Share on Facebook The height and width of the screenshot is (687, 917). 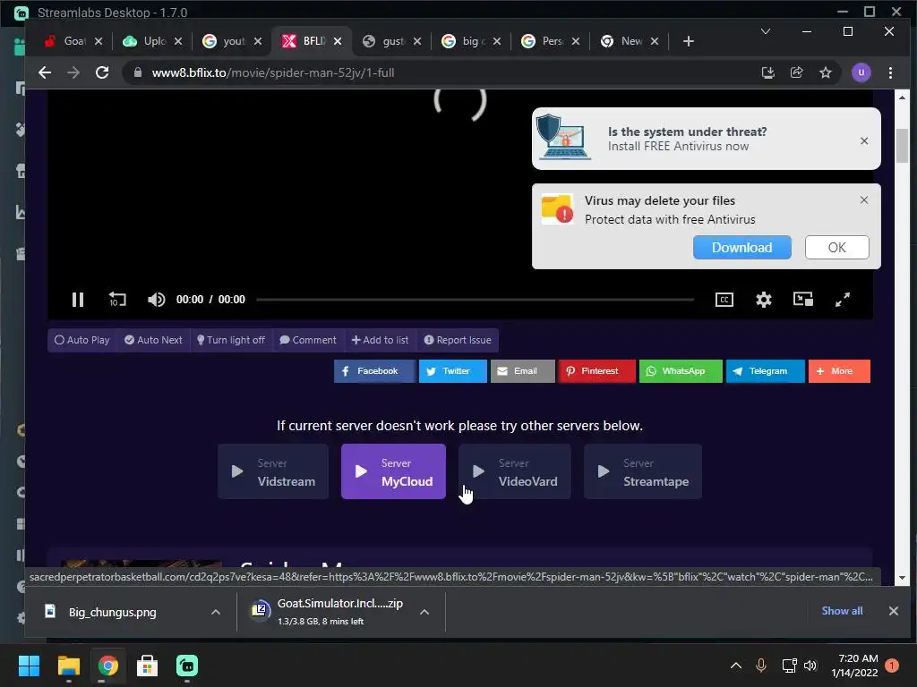(373, 371)
